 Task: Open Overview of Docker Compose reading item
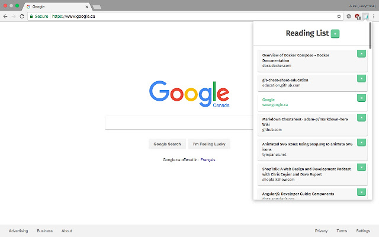[313, 60]
